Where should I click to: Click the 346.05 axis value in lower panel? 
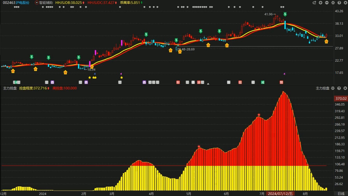(340, 104)
